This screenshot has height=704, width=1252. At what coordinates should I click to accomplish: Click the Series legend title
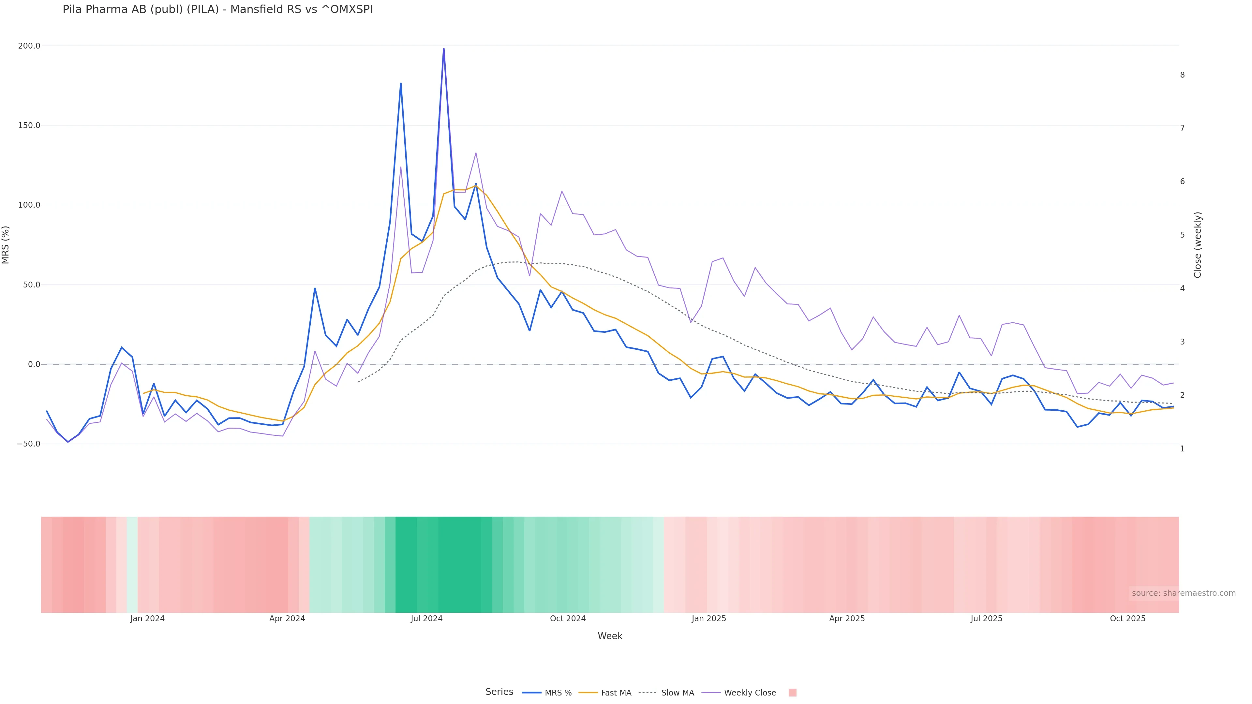coord(499,692)
